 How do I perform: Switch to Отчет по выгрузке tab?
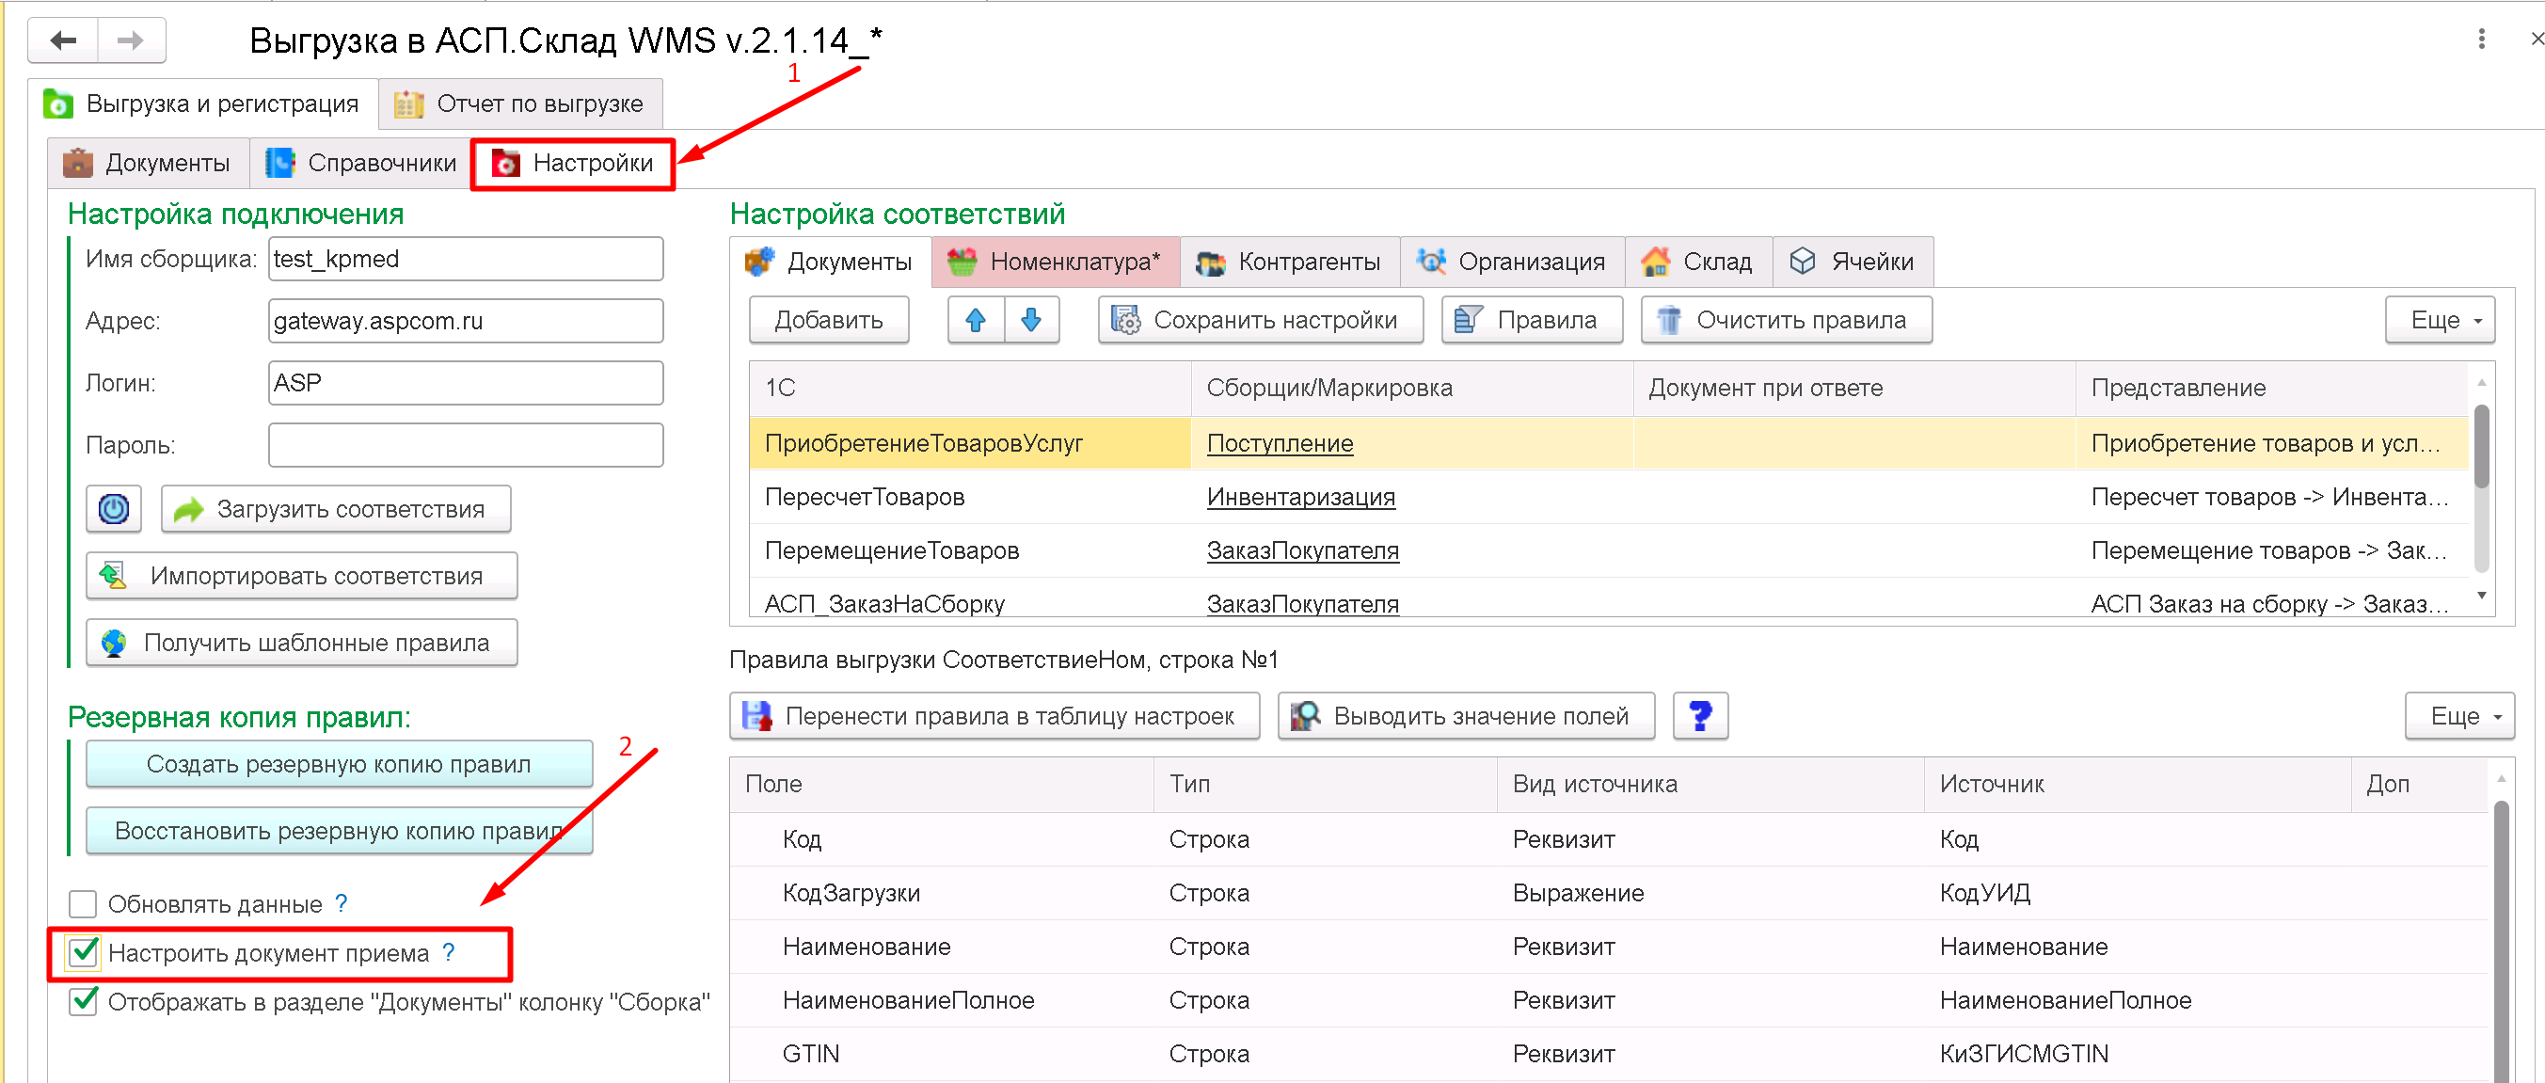520,104
